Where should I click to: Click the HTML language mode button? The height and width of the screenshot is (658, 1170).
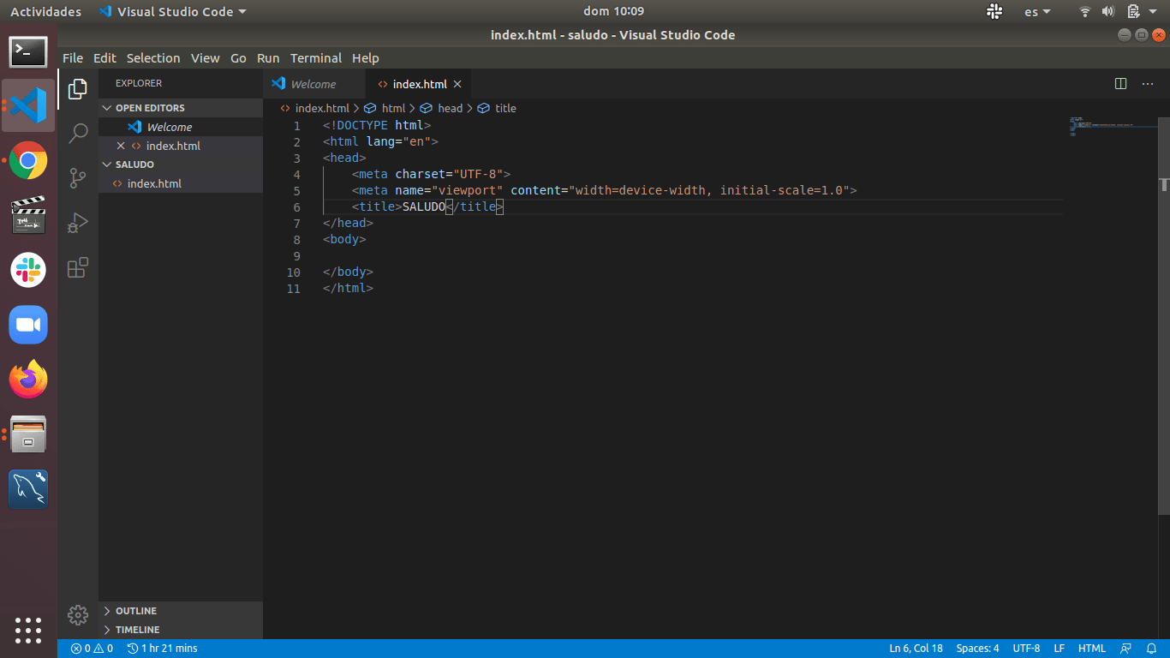tap(1091, 649)
